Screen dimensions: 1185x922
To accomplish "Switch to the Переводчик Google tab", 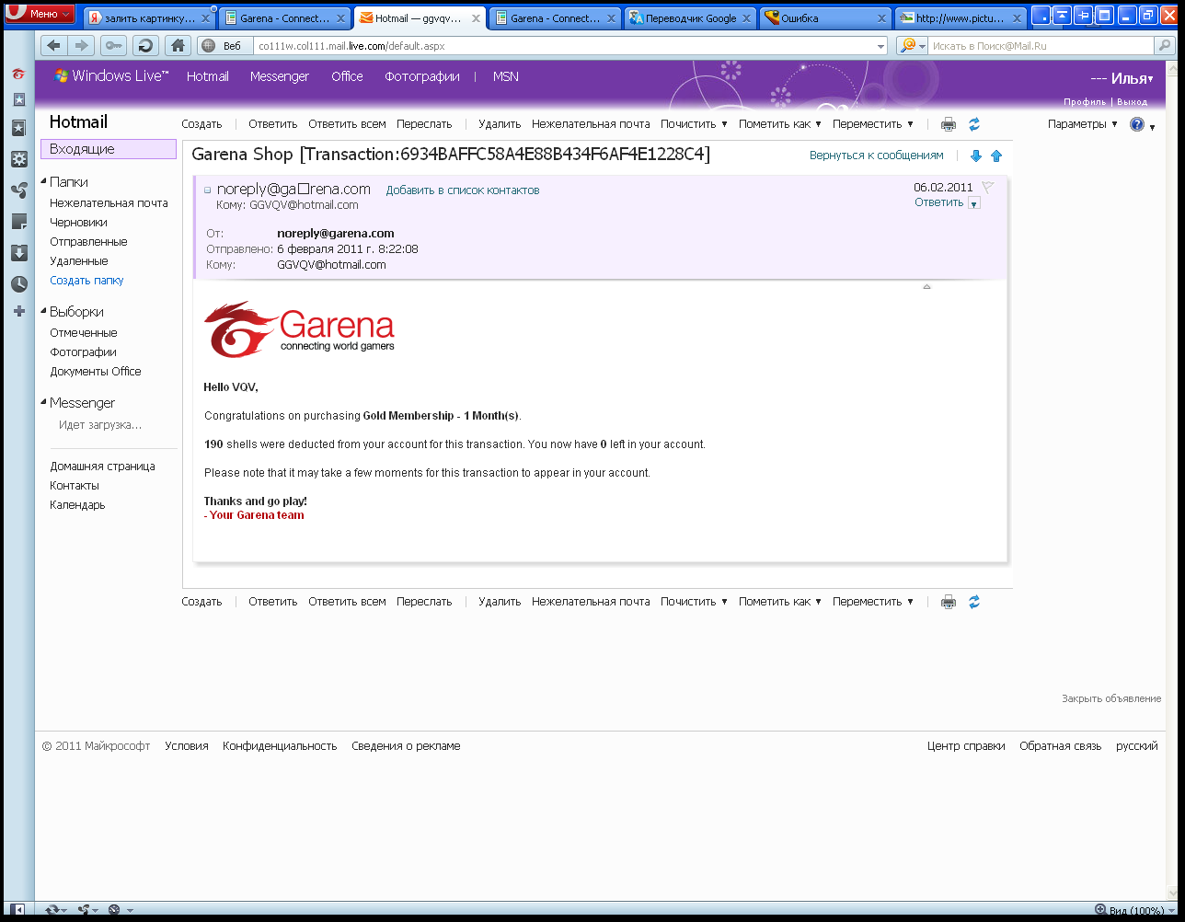I will point(690,17).
